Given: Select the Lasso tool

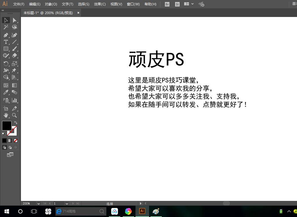Looking at the screenshot, I should [14, 27].
